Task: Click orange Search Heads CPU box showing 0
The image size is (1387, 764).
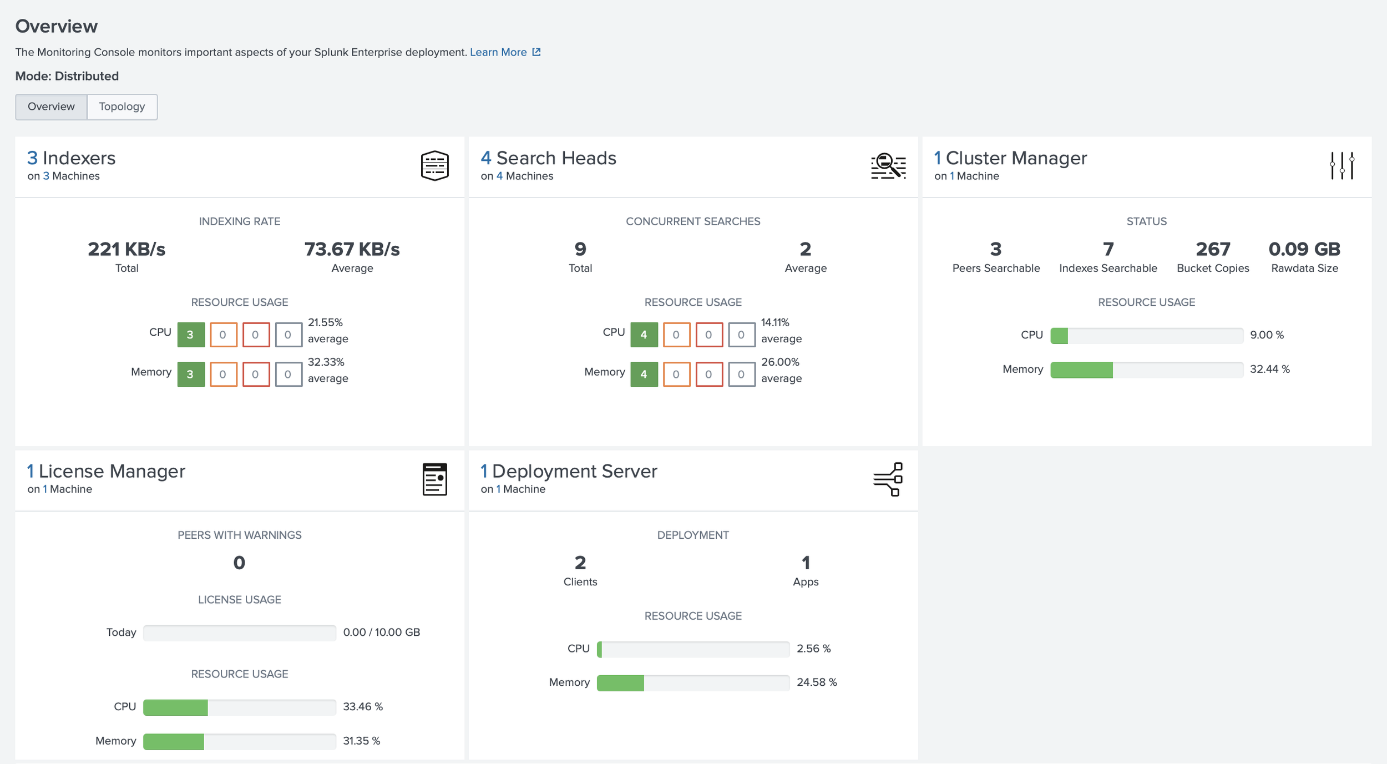Action: 677,335
